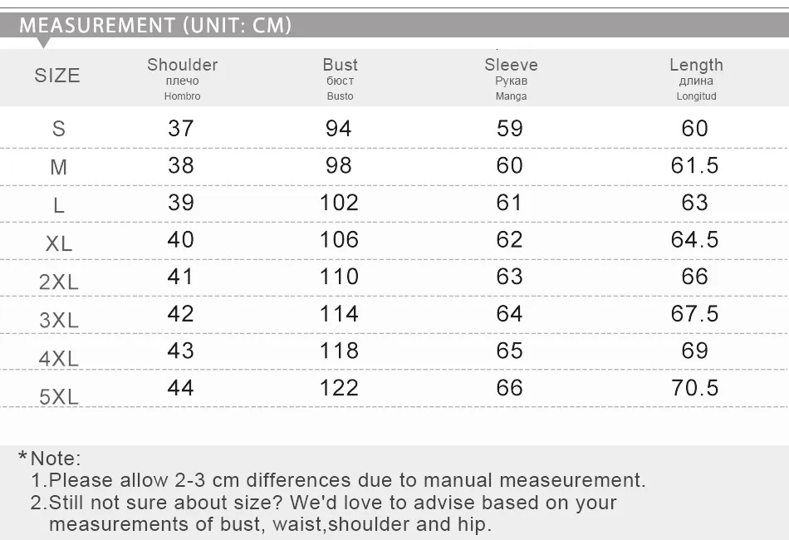Click the length value 67.5
The height and width of the screenshot is (540, 789).
(x=695, y=313)
